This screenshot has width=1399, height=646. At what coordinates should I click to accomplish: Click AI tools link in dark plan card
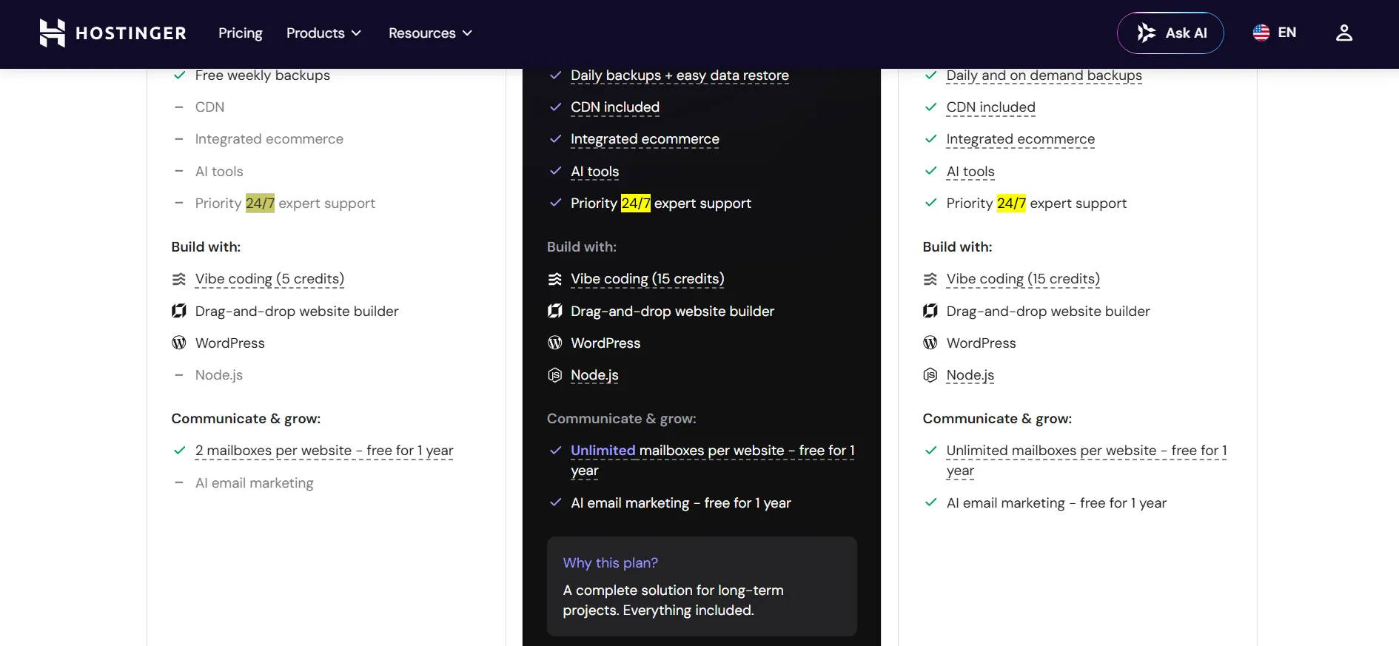click(x=594, y=172)
